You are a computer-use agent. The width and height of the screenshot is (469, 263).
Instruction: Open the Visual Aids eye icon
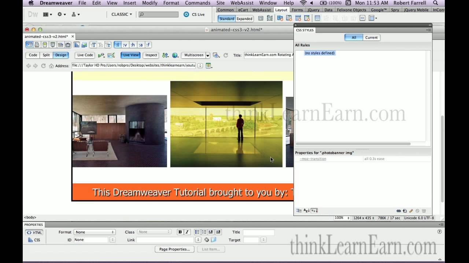coord(216,55)
